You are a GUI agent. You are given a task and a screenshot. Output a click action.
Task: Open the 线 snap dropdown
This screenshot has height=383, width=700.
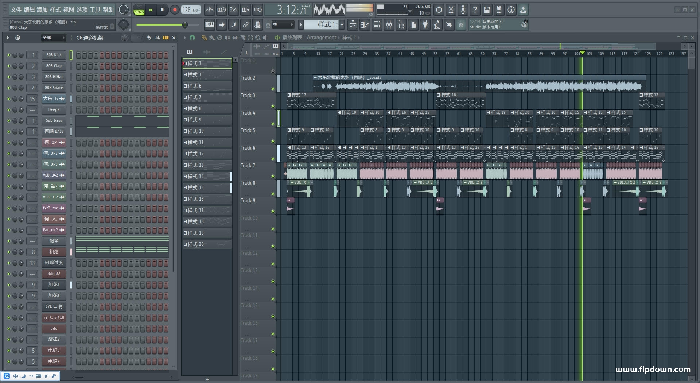(x=283, y=25)
